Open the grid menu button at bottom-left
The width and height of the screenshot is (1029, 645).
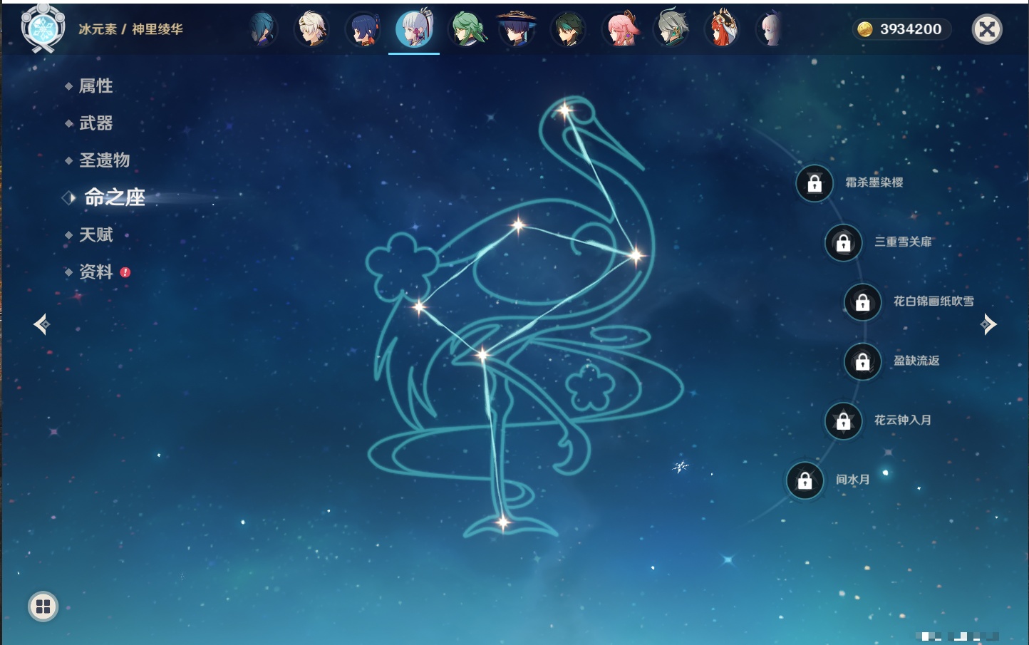(43, 607)
